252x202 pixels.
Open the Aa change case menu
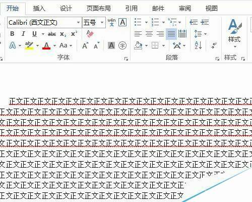click(66, 45)
